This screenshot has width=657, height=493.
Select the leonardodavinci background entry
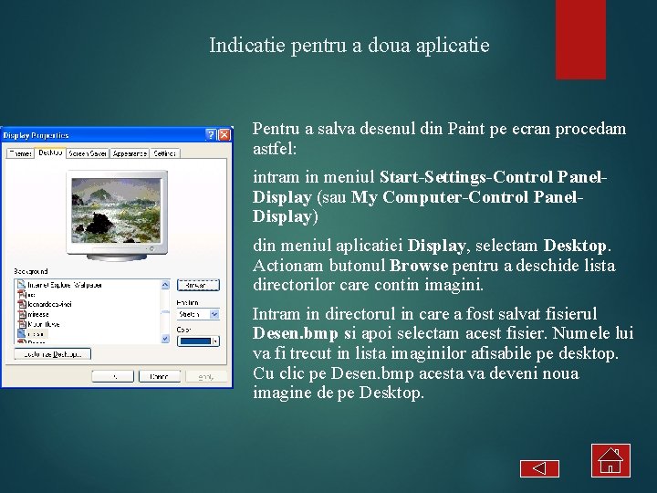[x=49, y=304]
